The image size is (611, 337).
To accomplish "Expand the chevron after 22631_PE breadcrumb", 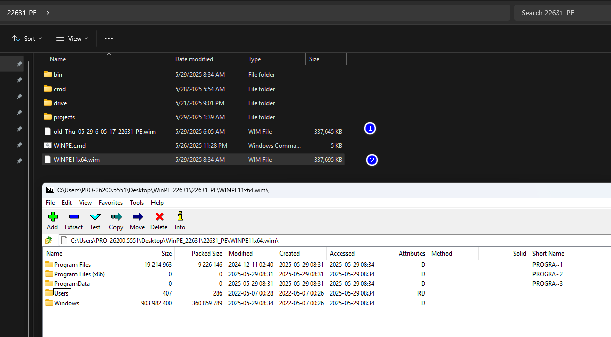I will (48, 13).
